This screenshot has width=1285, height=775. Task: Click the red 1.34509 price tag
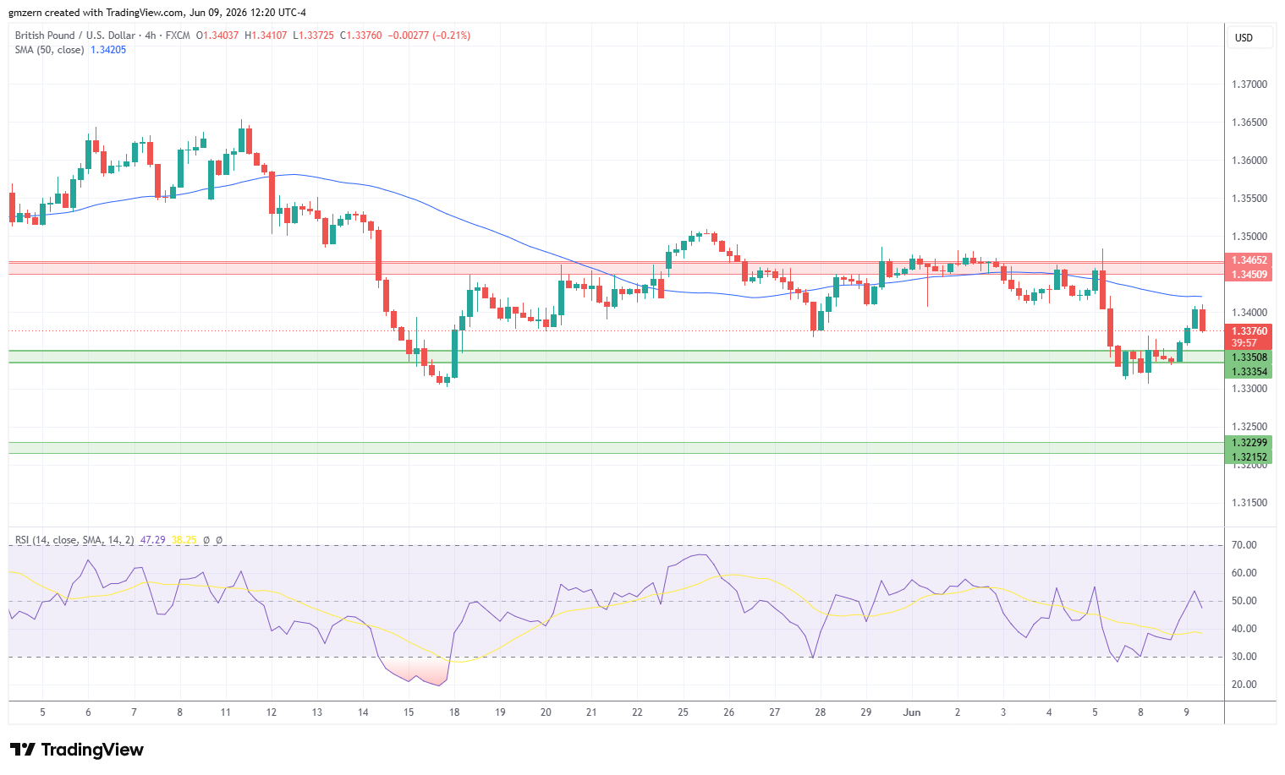pos(1249,274)
